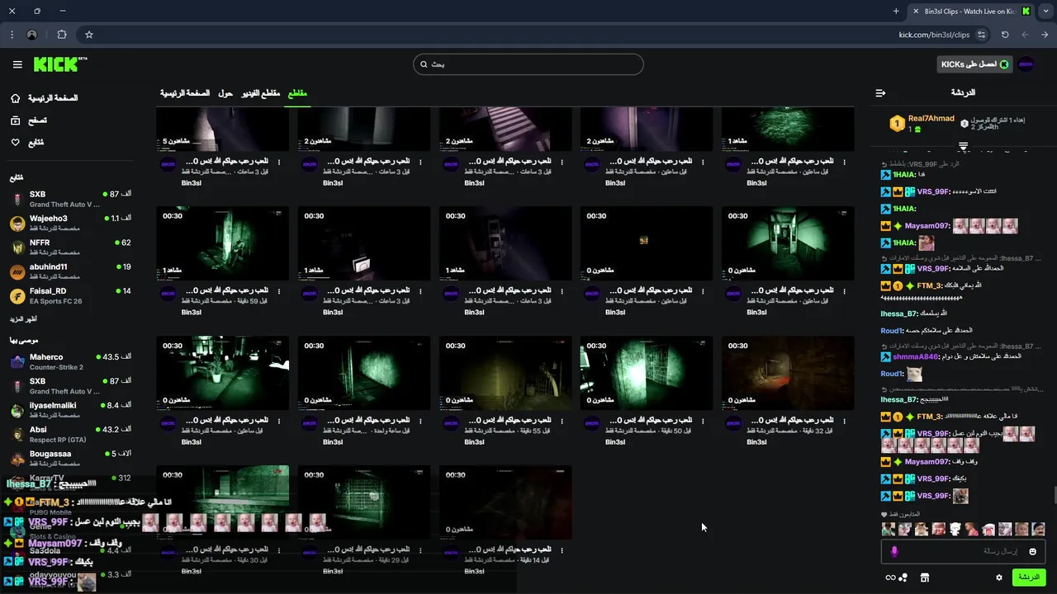This screenshot has height=594, width=1057.
Task: Open the Browse (تصفح) sidebar item
Action: (28, 120)
